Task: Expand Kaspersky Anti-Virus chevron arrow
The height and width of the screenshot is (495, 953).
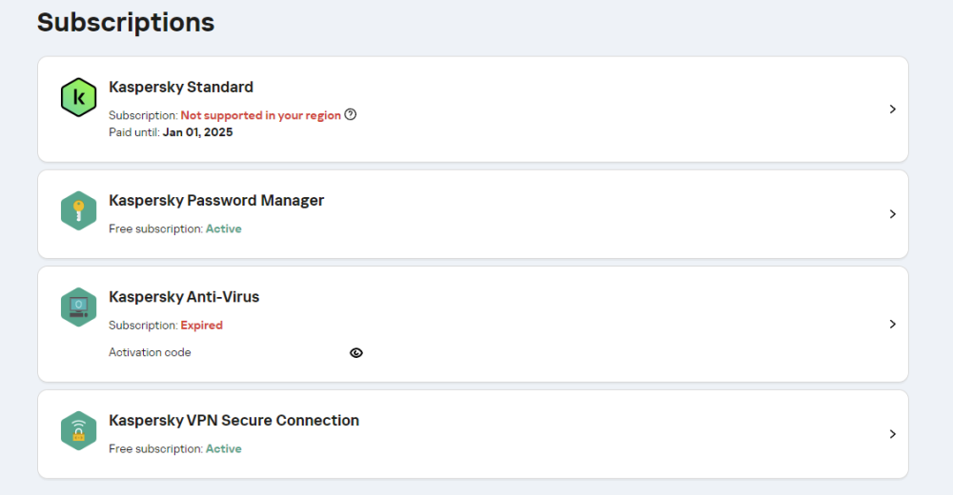Action: tap(893, 325)
